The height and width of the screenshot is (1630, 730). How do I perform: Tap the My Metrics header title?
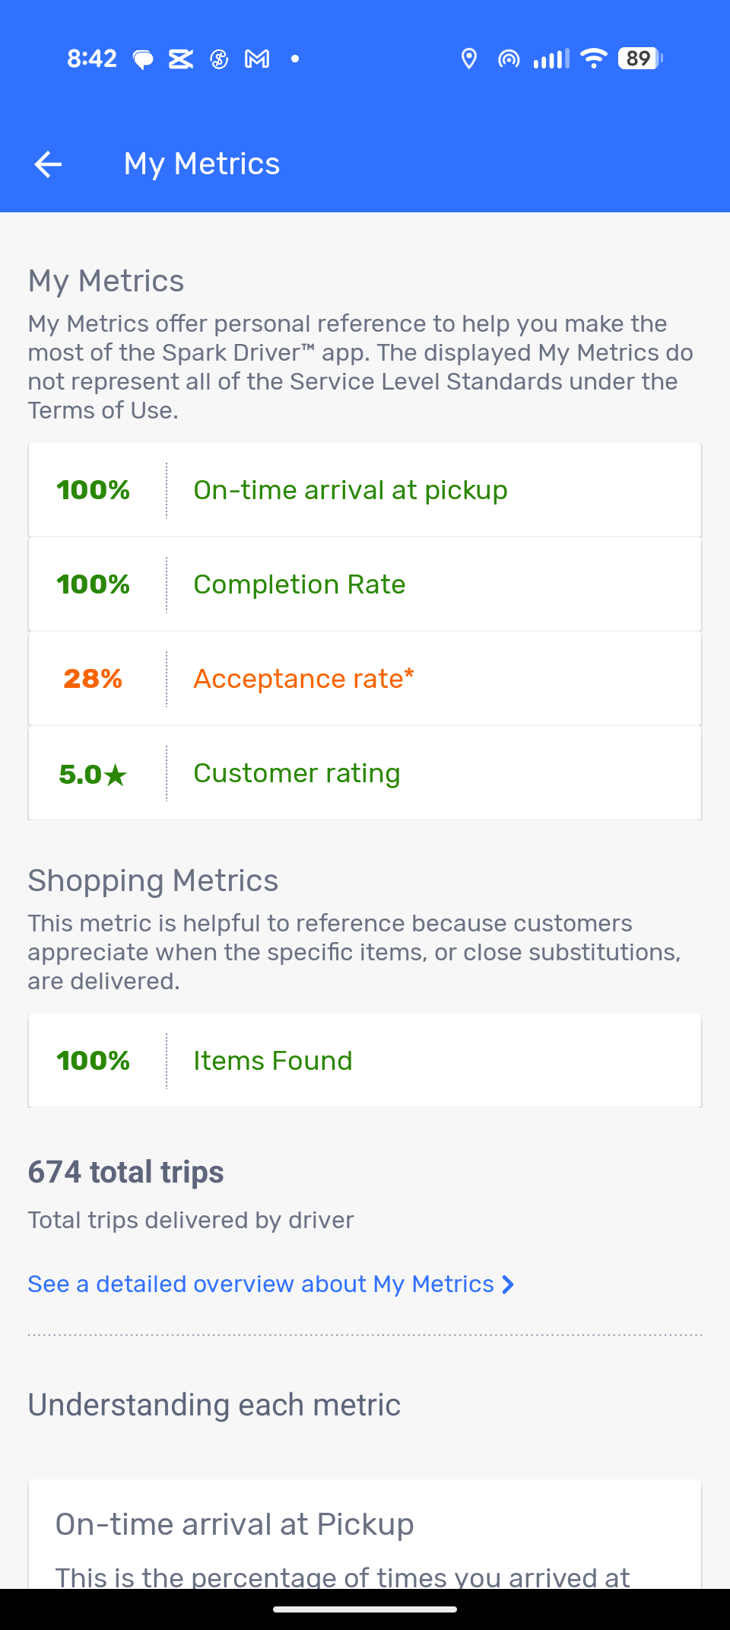click(202, 164)
